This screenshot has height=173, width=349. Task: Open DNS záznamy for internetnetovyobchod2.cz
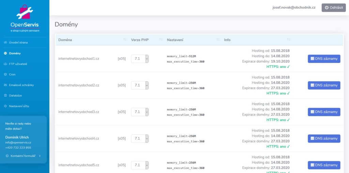[x=324, y=85]
